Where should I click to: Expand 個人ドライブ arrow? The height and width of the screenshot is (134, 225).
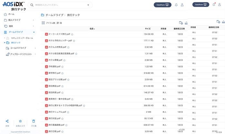tap(34, 20)
